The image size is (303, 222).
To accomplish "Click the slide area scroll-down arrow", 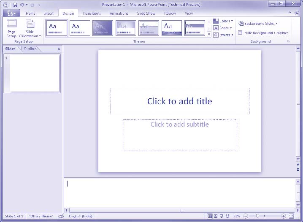I will (x=298, y=159).
